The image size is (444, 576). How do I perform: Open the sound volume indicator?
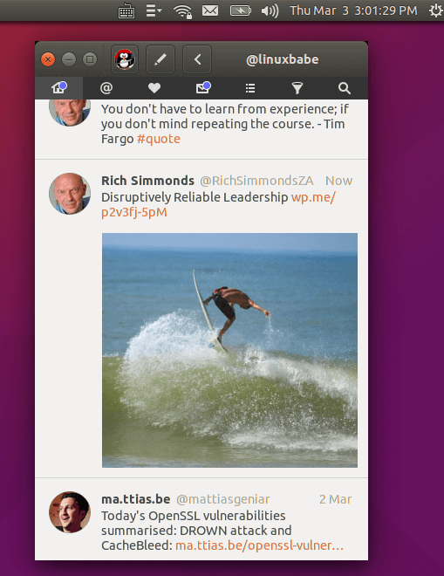(270, 10)
